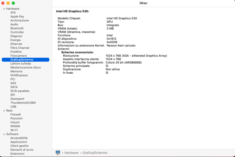Viewport: 235px width, 157px height.
Task: Open the Bluetooth entry
Action: (x=17, y=28)
